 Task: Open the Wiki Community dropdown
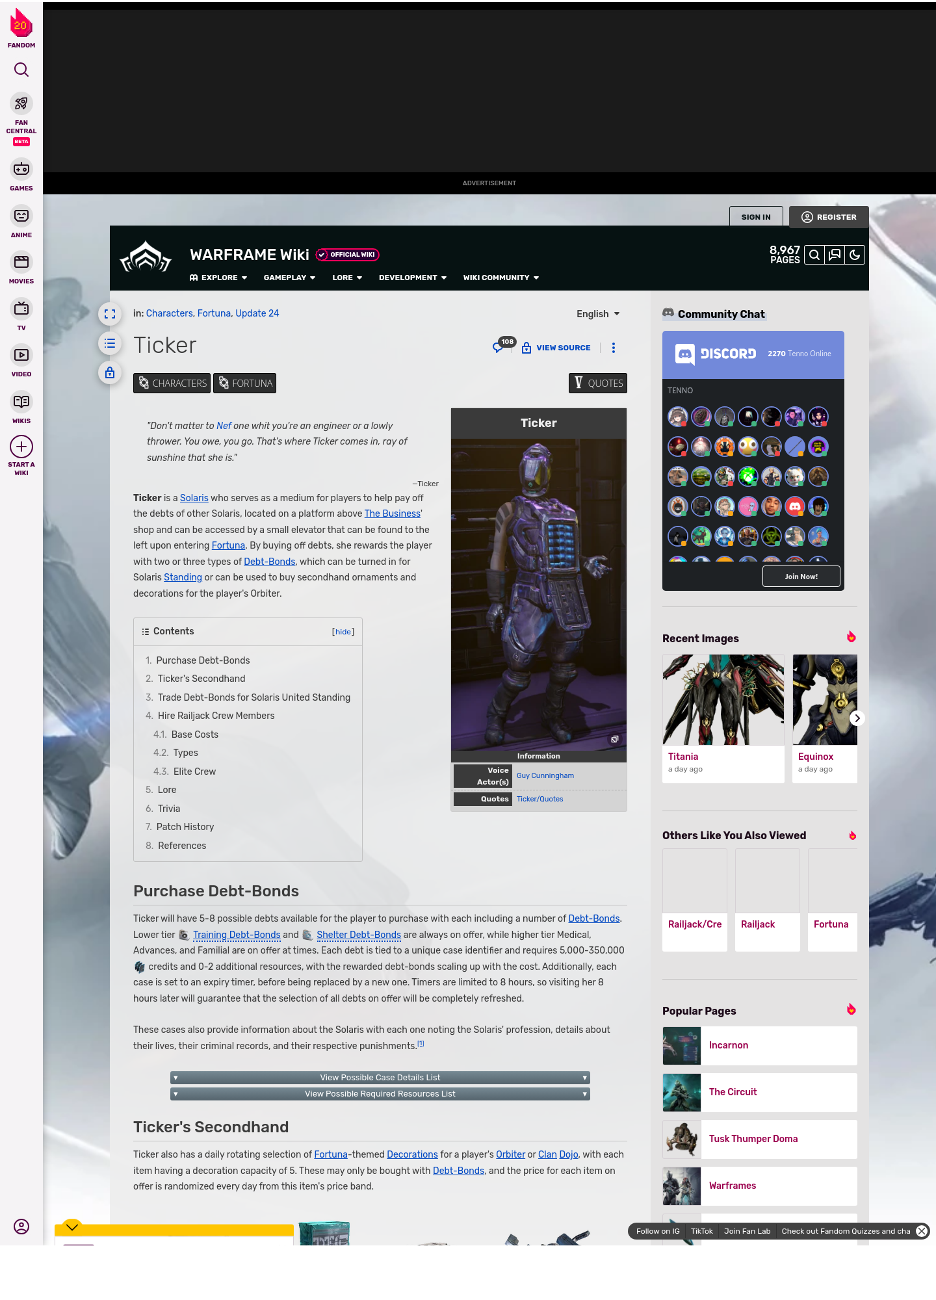coord(501,278)
